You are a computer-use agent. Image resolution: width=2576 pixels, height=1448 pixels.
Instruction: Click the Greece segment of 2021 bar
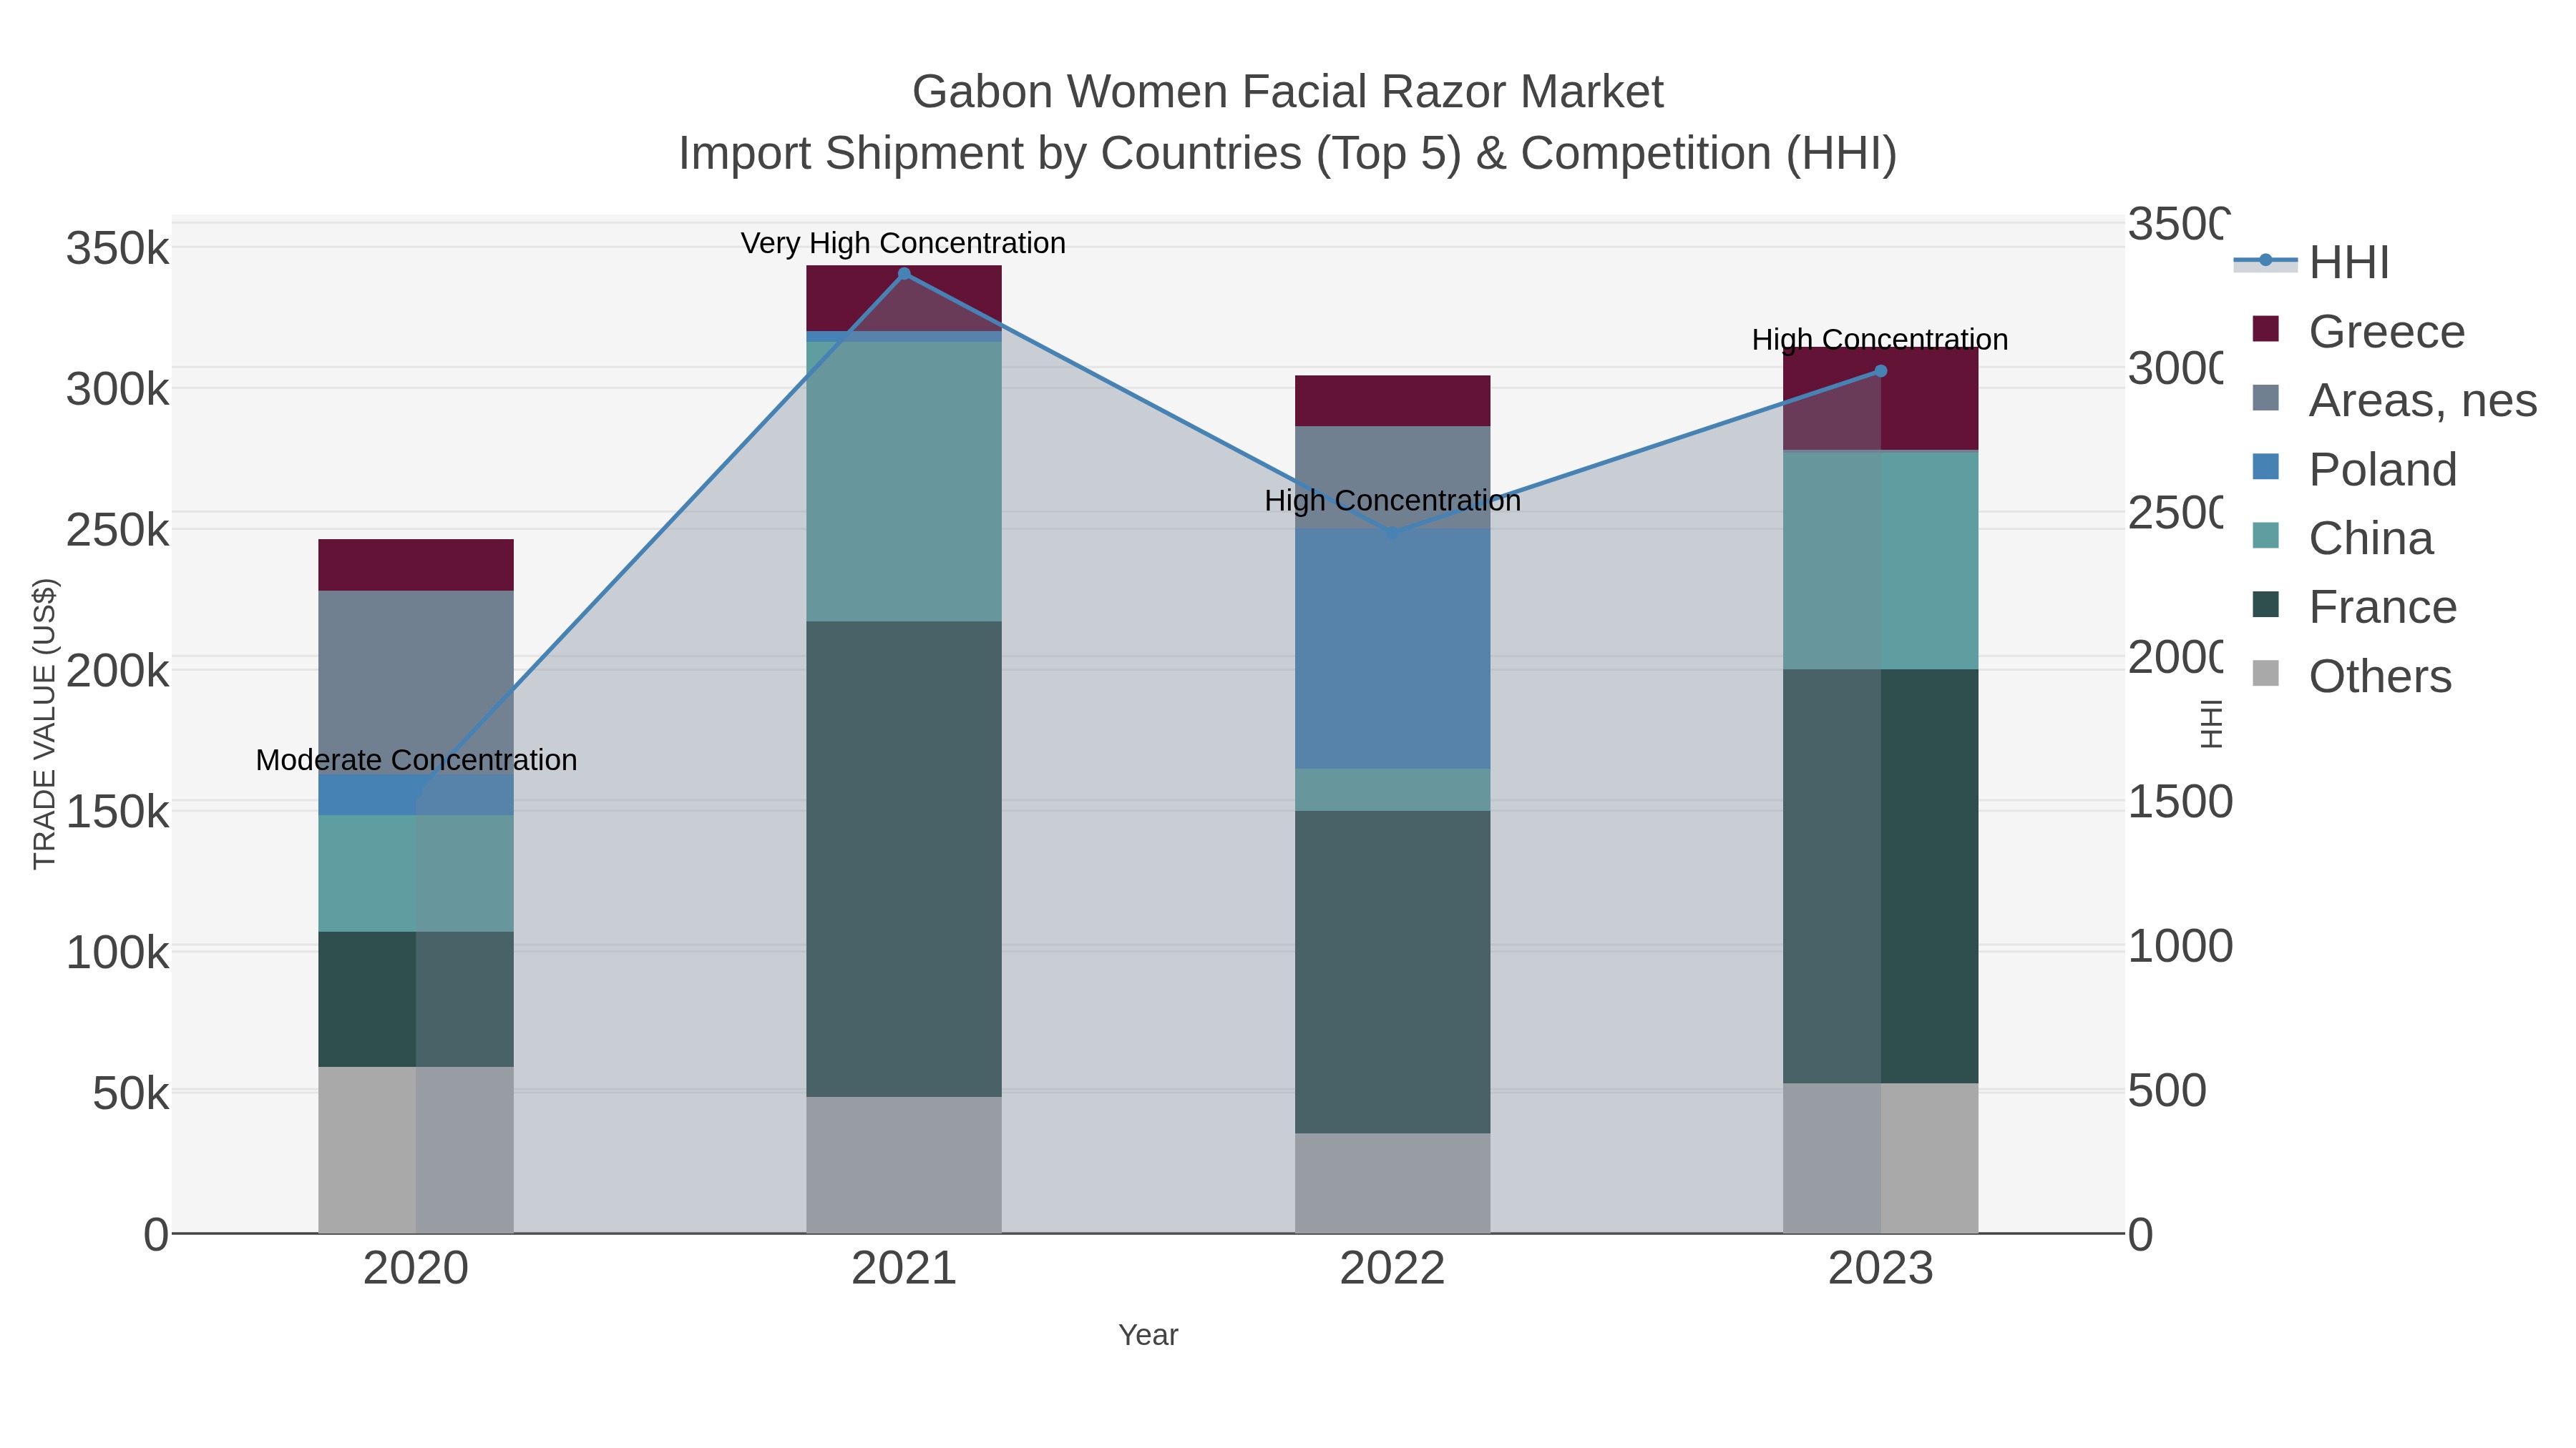point(904,299)
